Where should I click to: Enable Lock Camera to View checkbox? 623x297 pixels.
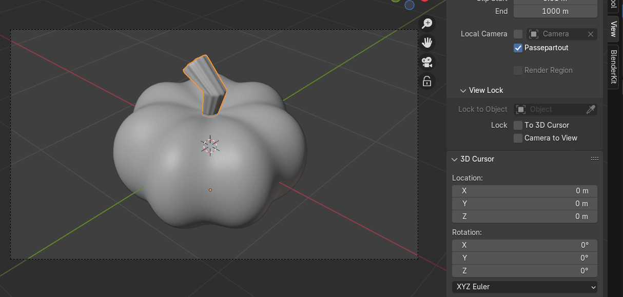click(518, 138)
